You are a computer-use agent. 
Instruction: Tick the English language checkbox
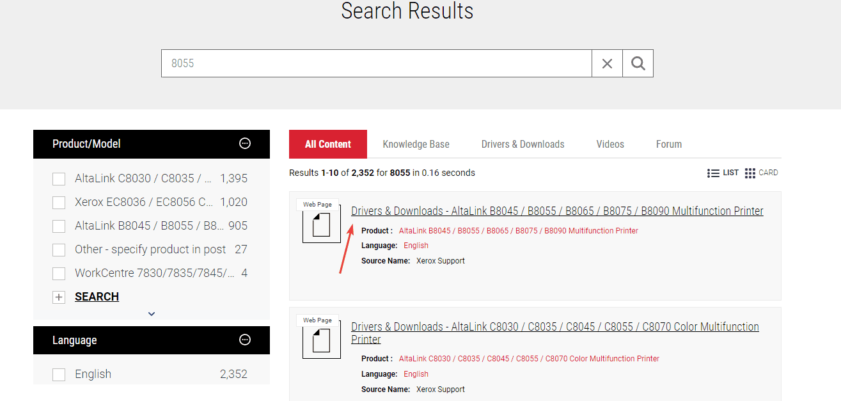coord(59,375)
